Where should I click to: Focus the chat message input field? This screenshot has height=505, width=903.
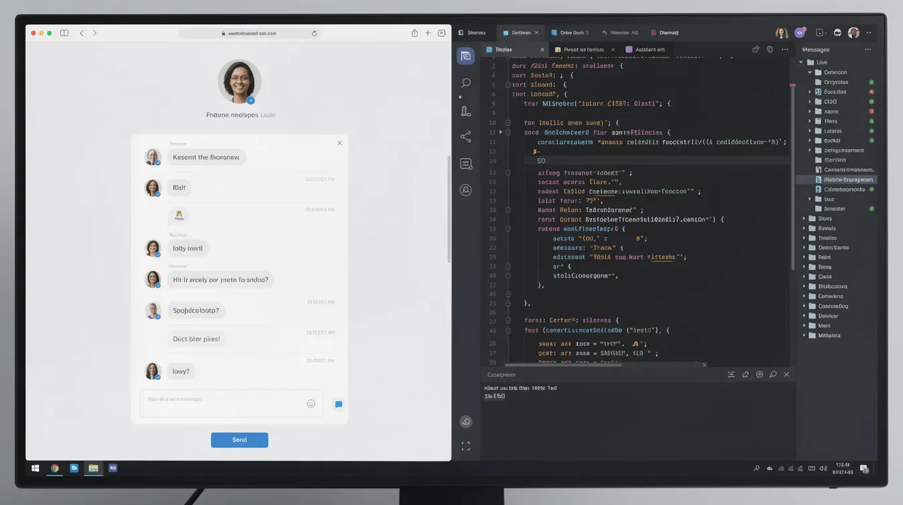pyautogui.click(x=232, y=404)
